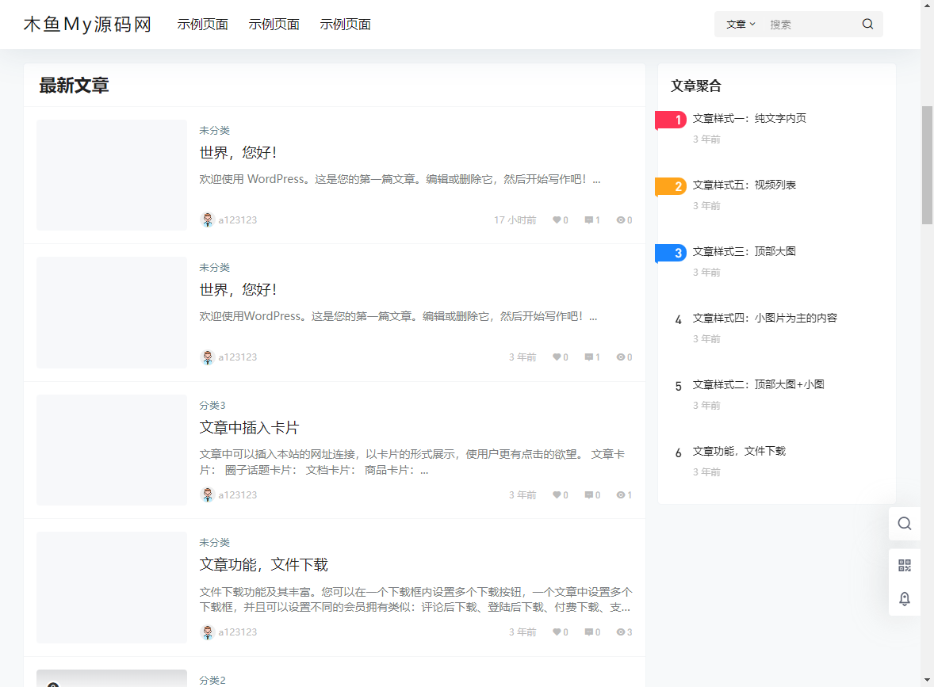Open sidebar link 文章功能，文件下载
934x687 pixels.
coord(739,451)
